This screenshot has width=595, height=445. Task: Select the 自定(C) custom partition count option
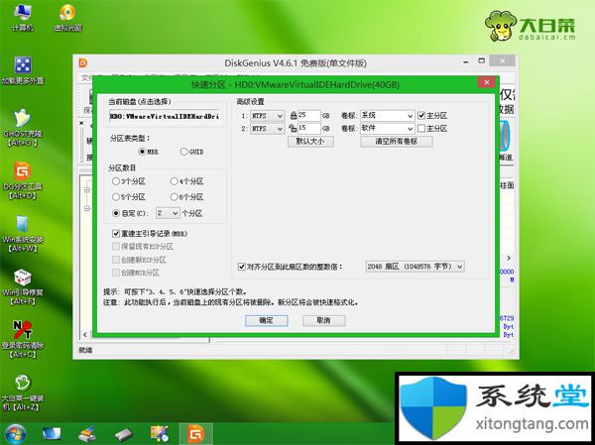[x=129, y=213]
